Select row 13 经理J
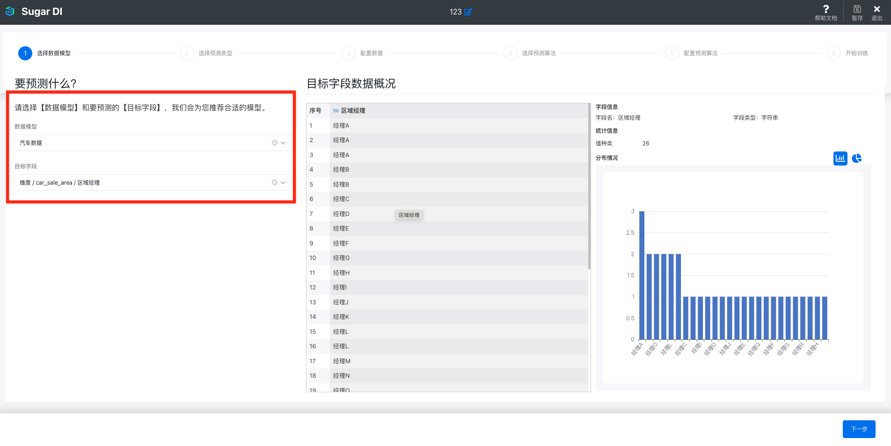Screen dimensions: 891x446 click(447, 302)
